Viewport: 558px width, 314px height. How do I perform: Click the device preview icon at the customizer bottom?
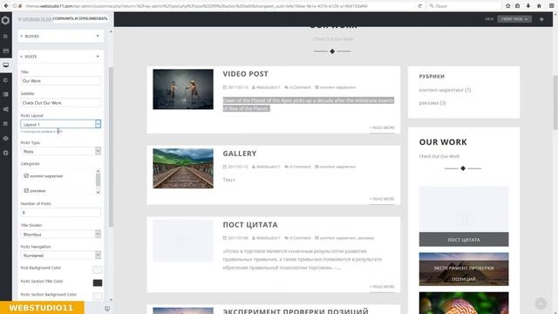point(107,309)
